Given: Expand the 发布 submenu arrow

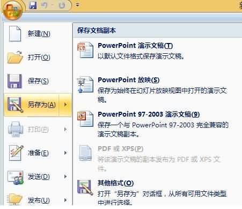Looking at the screenshot, I should (x=65, y=200).
